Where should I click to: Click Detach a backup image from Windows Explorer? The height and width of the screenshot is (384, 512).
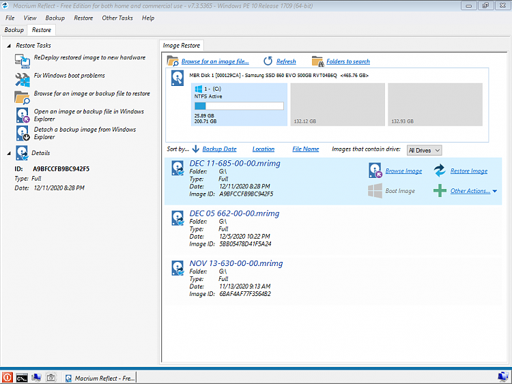(85, 133)
